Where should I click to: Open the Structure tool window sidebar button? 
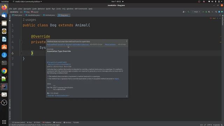click(x=10, y=115)
